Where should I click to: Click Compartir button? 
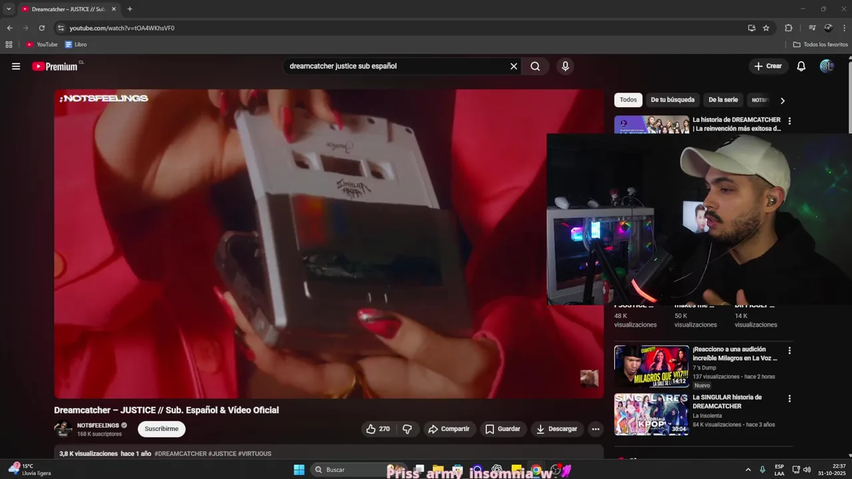pyautogui.click(x=449, y=429)
